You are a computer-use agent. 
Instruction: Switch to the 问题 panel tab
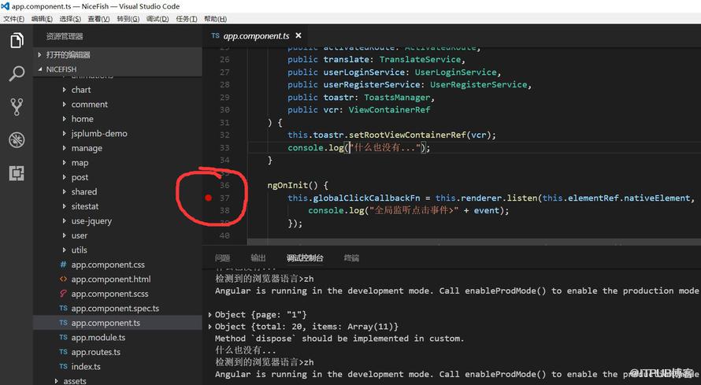coord(222,257)
